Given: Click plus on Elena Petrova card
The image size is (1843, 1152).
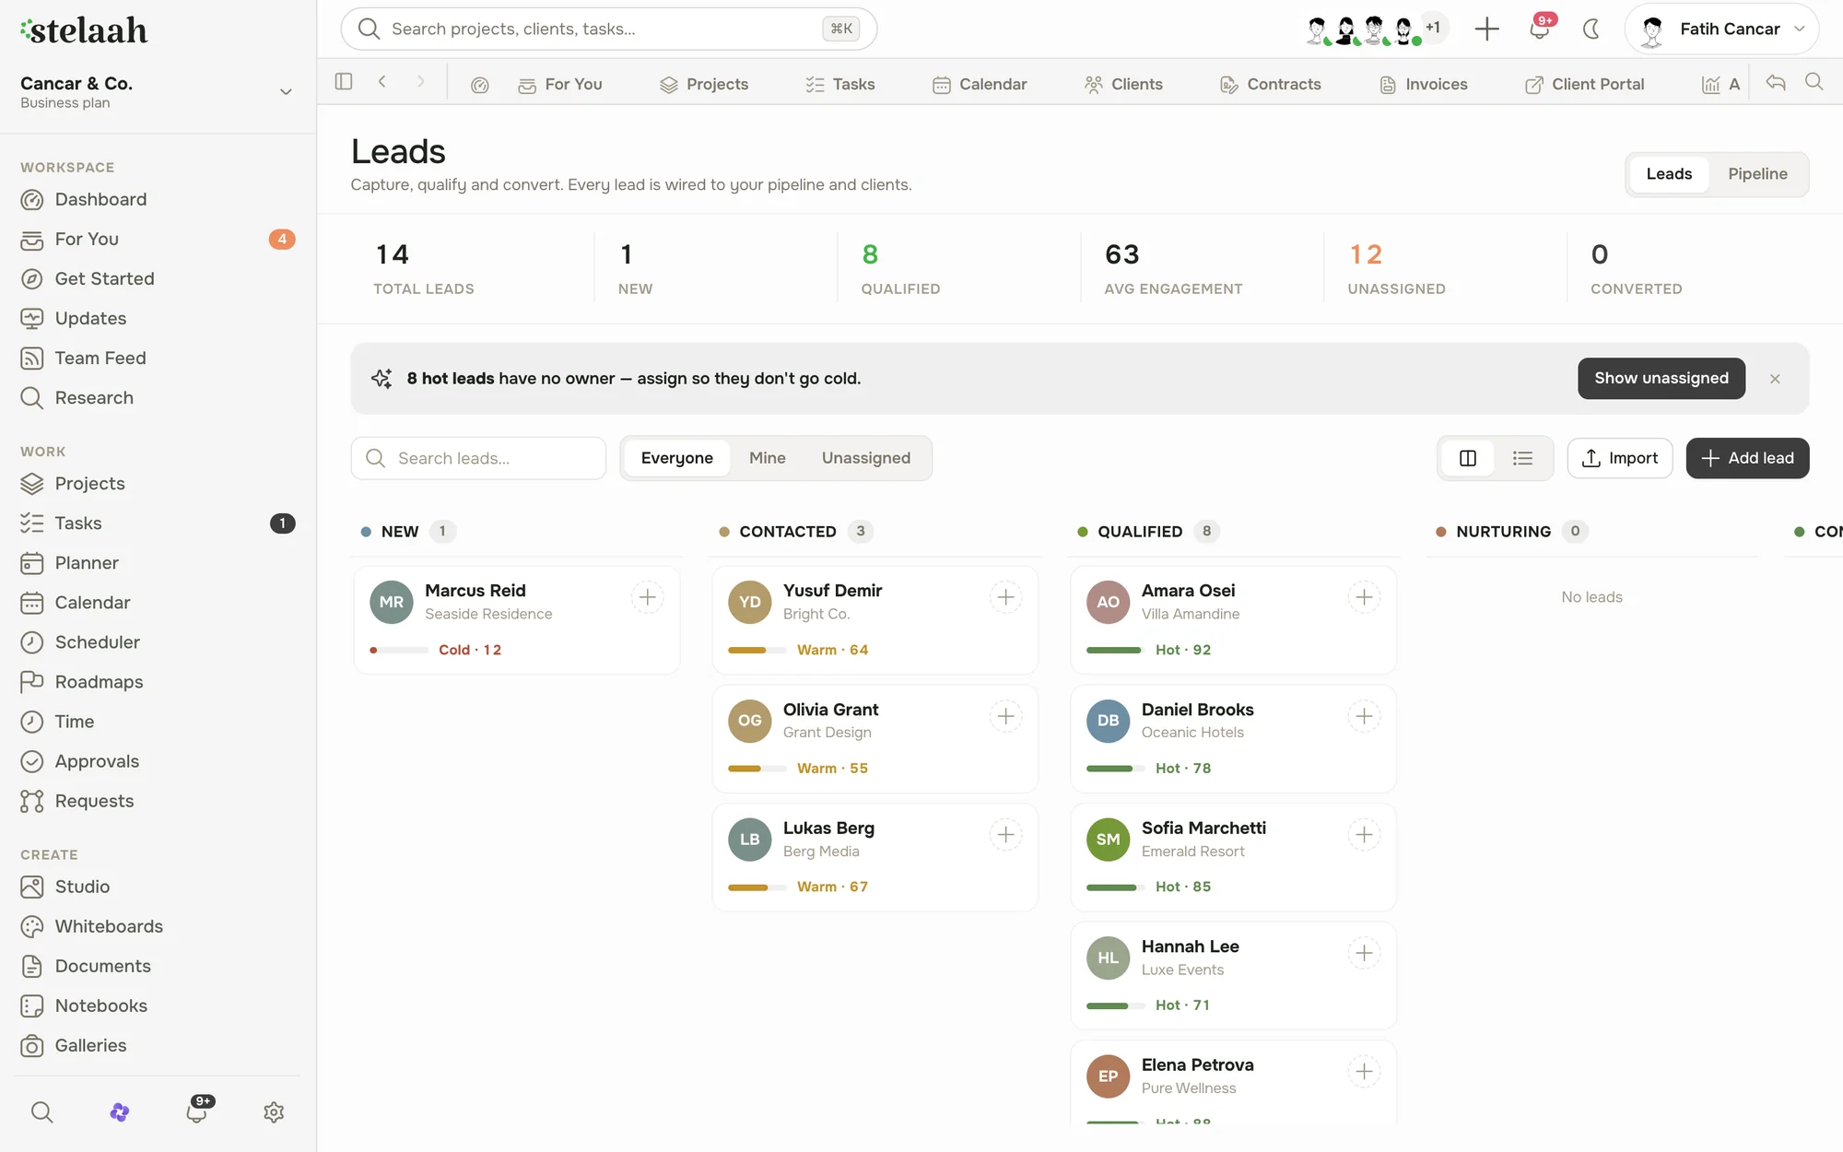Looking at the screenshot, I should (x=1365, y=1072).
